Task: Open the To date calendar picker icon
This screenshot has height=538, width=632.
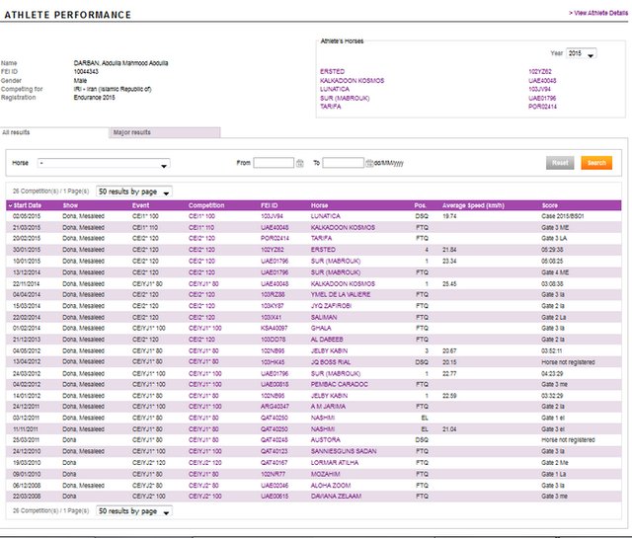Action: pos(368,163)
